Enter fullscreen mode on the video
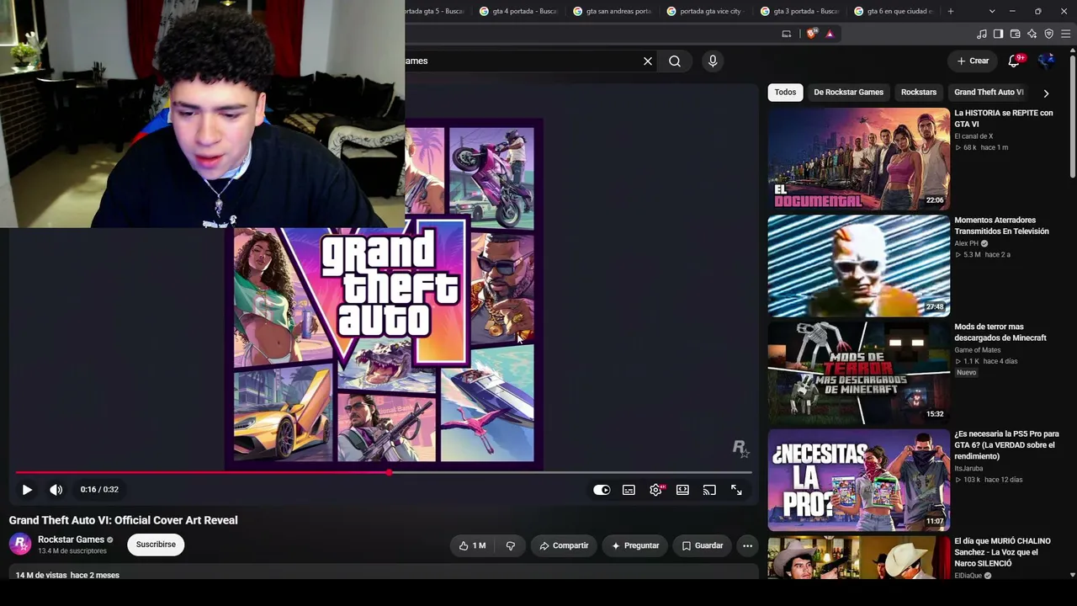Image resolution: width=1077 pixels, height=606 pixels. (x=736, y=490)
